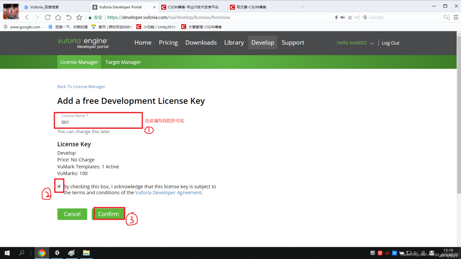Open the browser home page icon
The height and width of the screenshot is (259, 461).
coord(58,17)
